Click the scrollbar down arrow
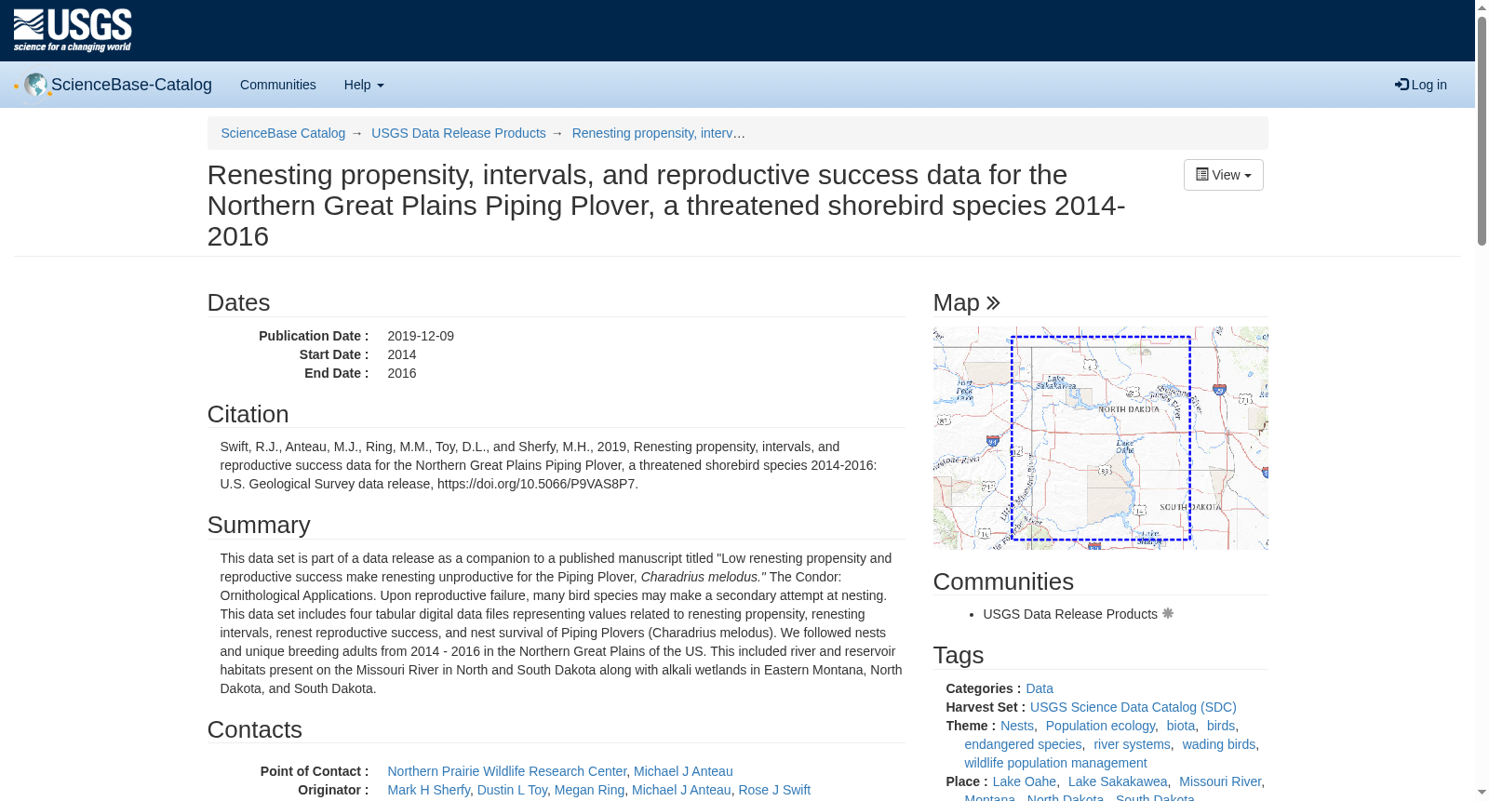Image resolution: width=1489 pixels, height=801 pixels. 1482,794
